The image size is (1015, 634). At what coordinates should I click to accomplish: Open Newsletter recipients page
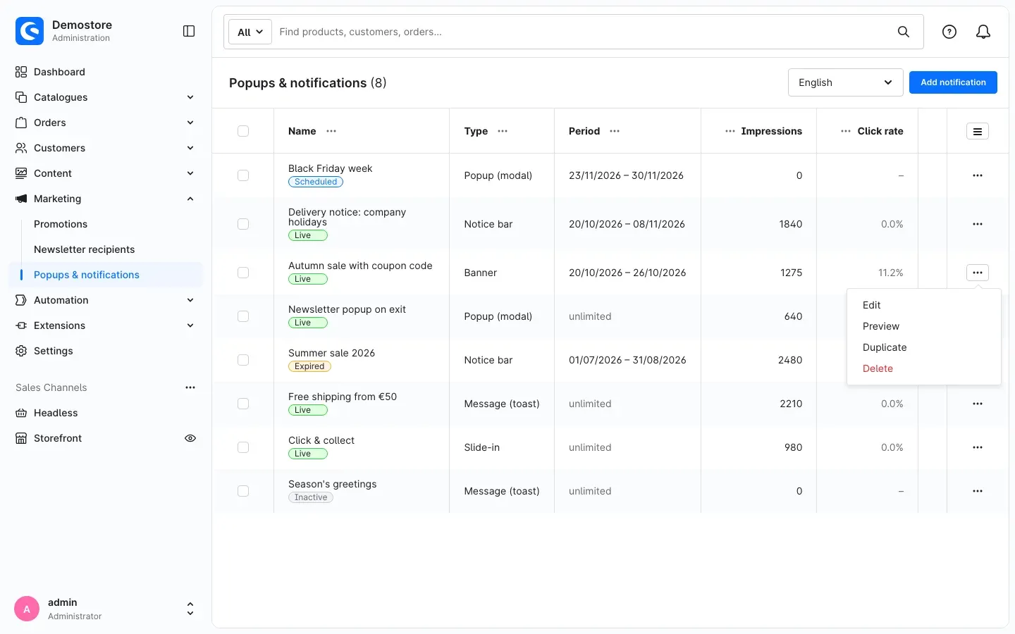tap(84, 249)
